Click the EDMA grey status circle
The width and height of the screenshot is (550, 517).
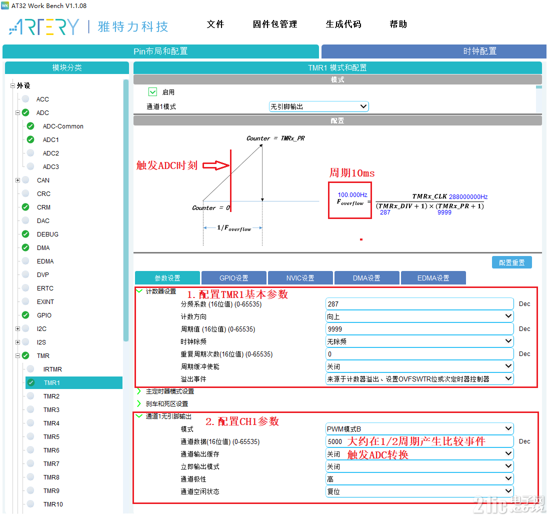25,261
